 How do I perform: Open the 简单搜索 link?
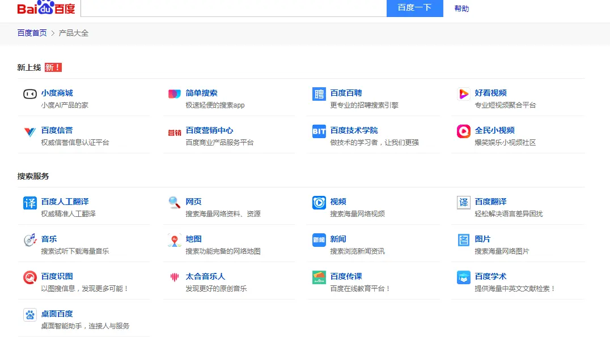tap(201, 93)
